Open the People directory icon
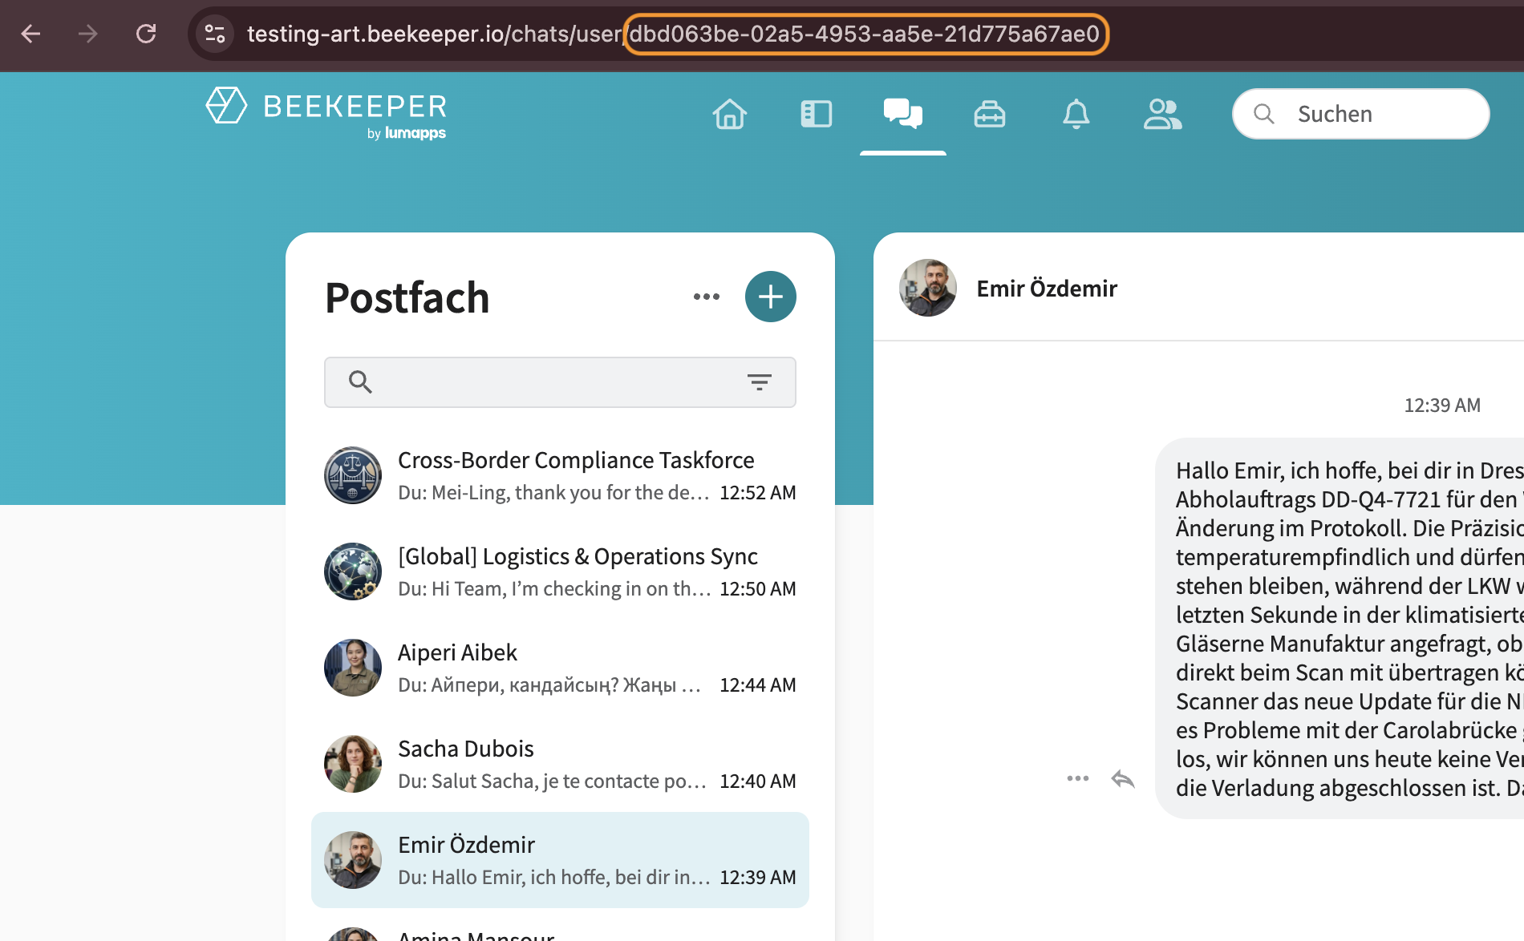Screen dimensions: 1524x941 (x=1163, y=114)
